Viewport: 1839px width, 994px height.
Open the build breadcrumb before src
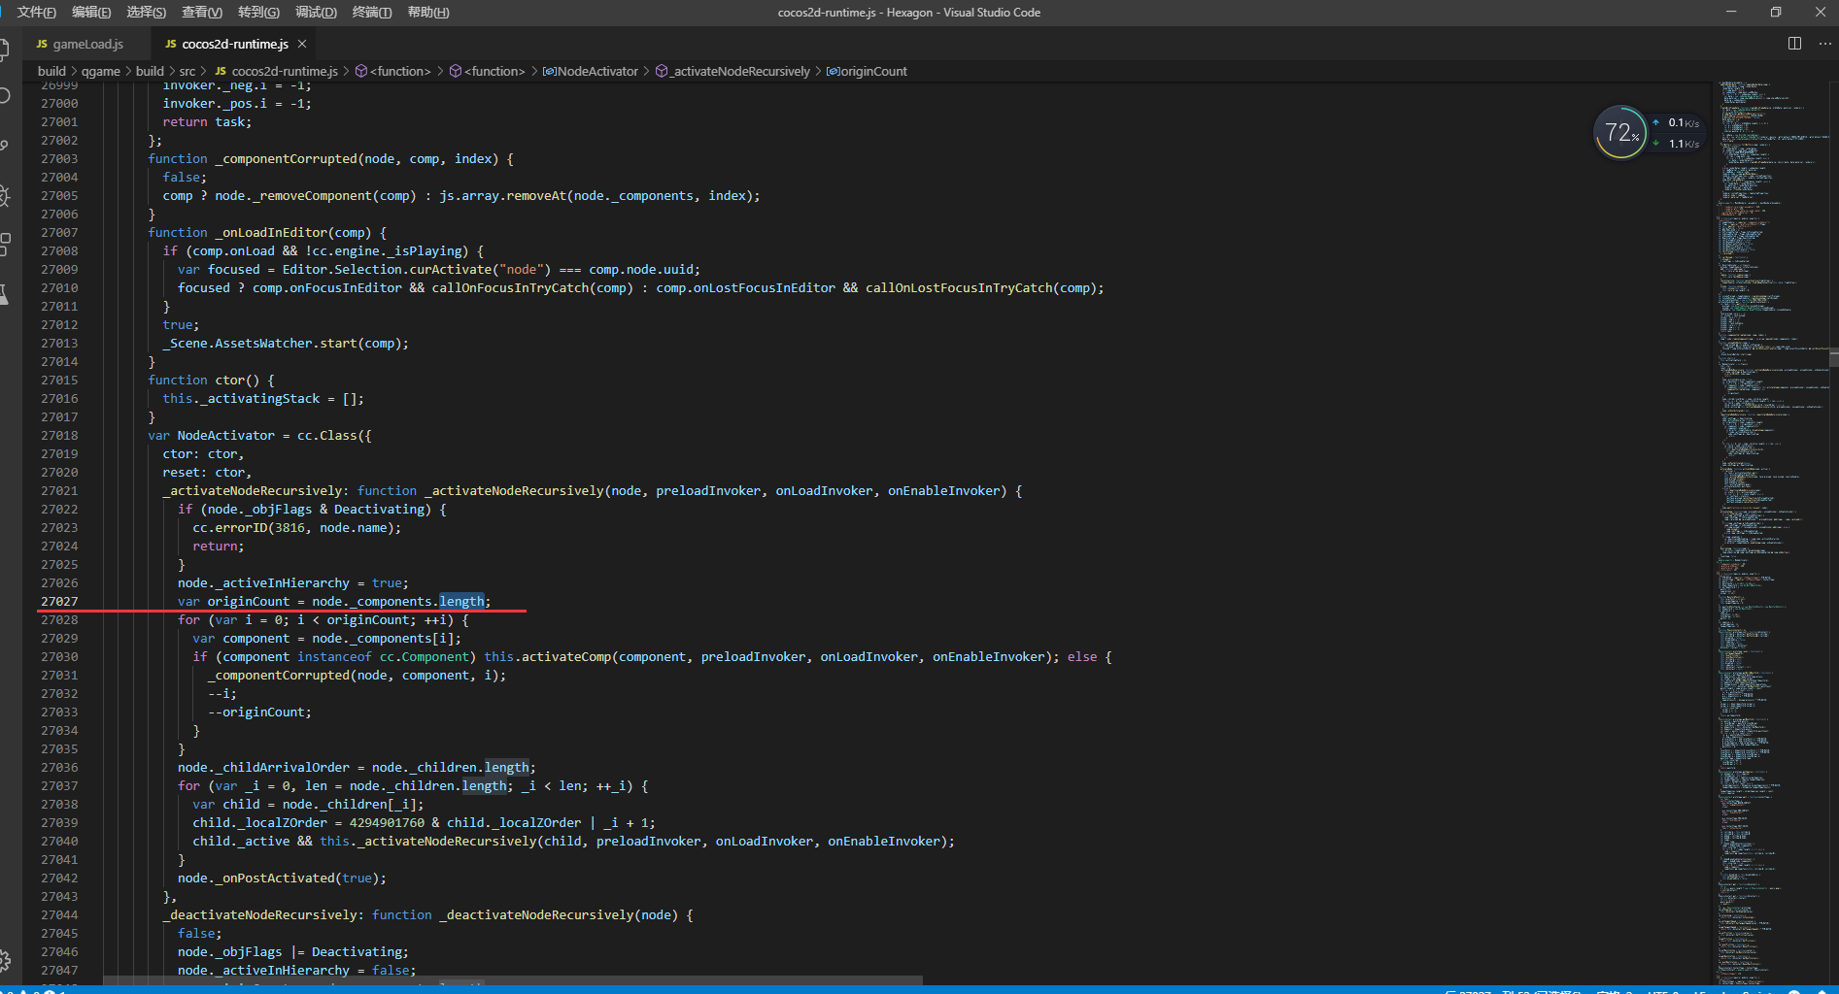150,71
